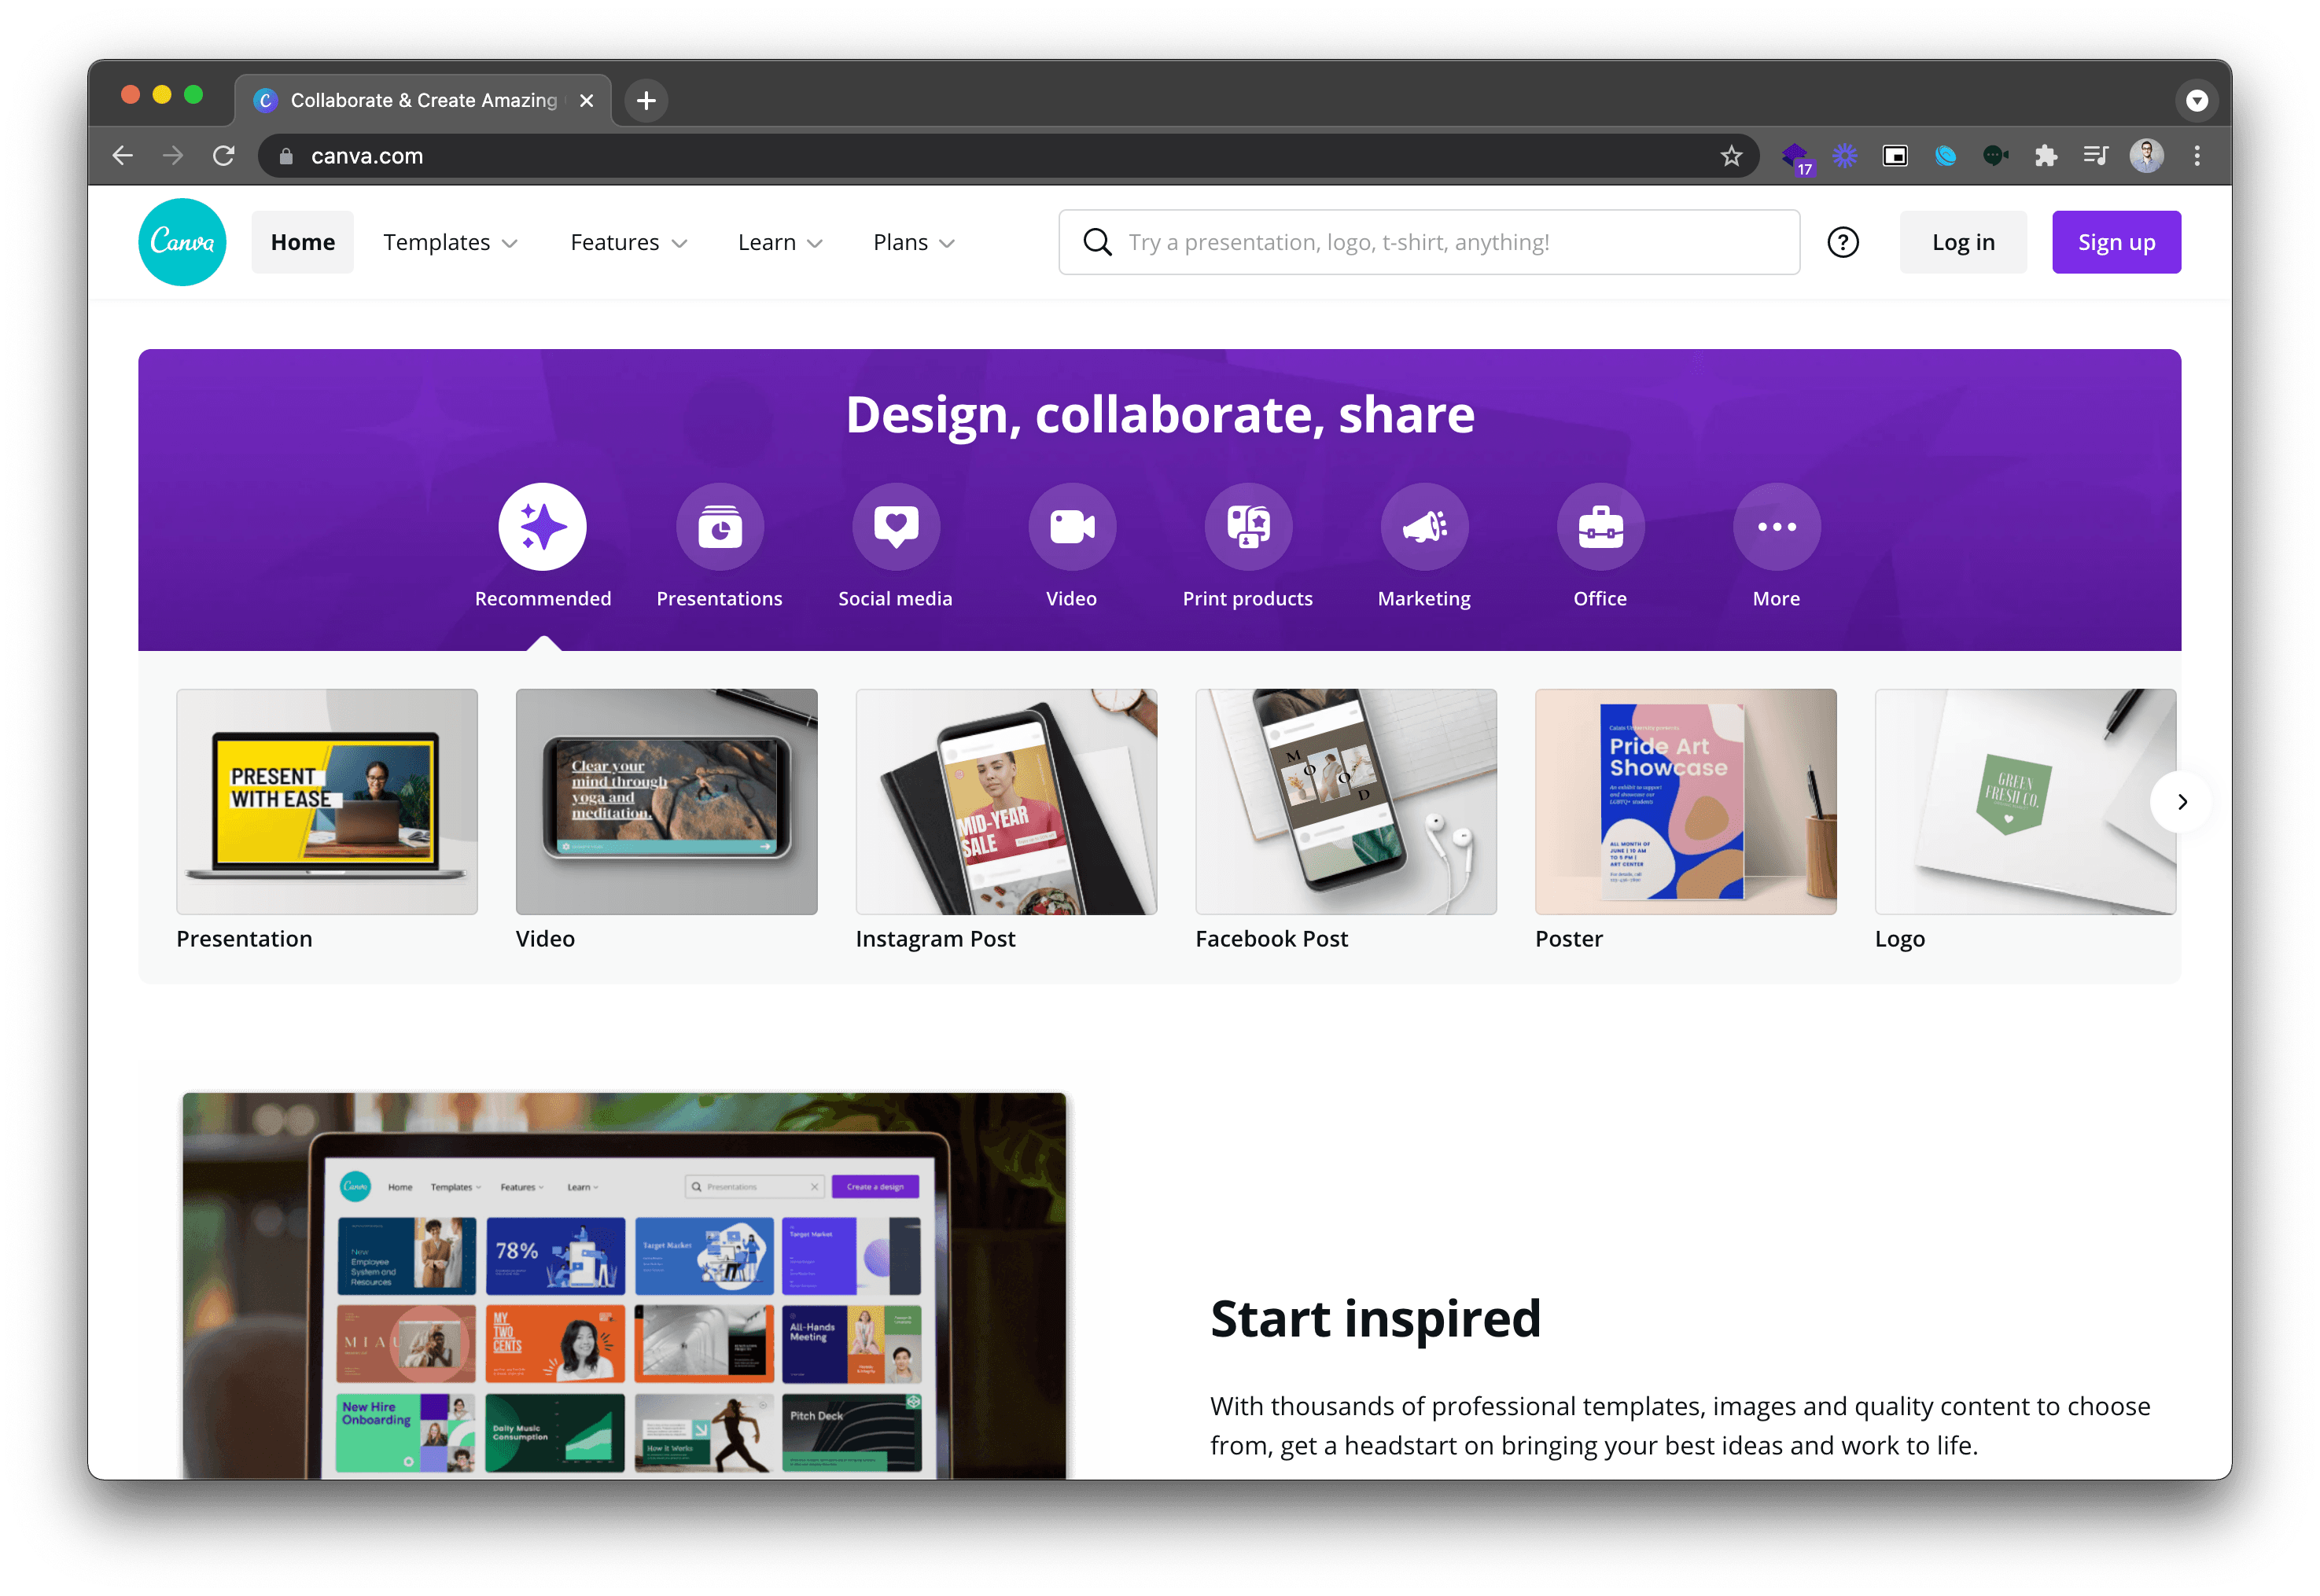This screenshot has height=1596, width=2320.
Task: Click the Recommended label
Action: [x=543, y=598]
